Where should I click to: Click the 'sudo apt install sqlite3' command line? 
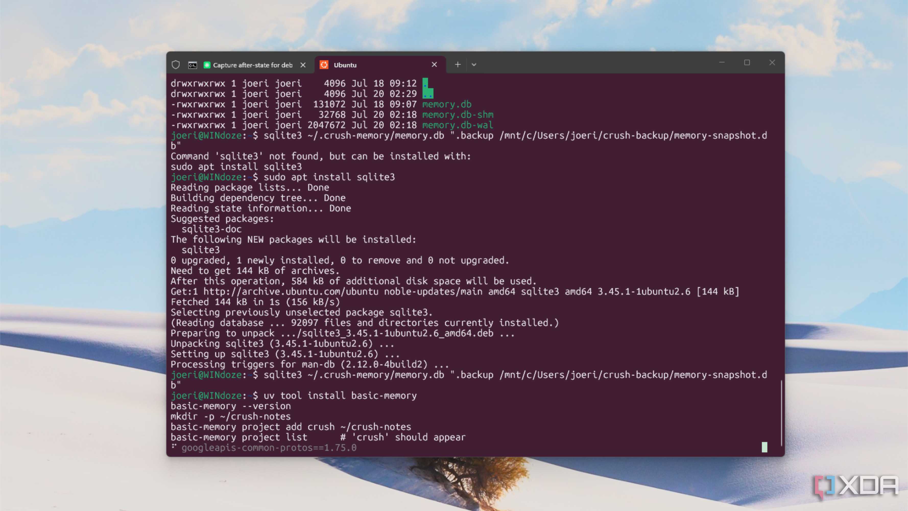click(x=283, y=177)
